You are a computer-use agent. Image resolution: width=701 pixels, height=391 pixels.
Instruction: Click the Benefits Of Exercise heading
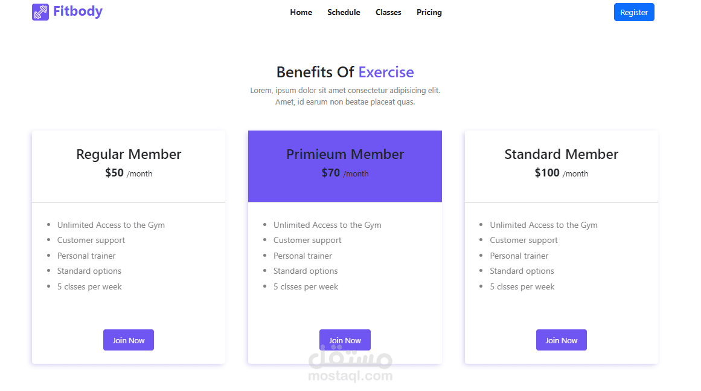click(x=345, y=72)
